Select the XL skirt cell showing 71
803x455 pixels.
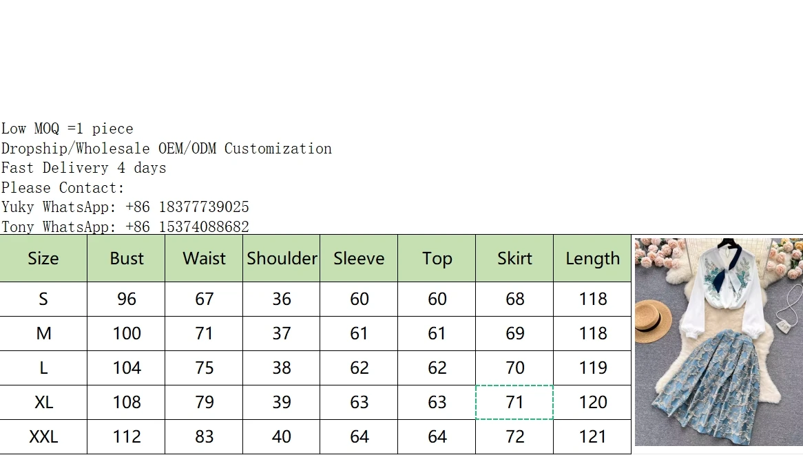coord(514,402)
